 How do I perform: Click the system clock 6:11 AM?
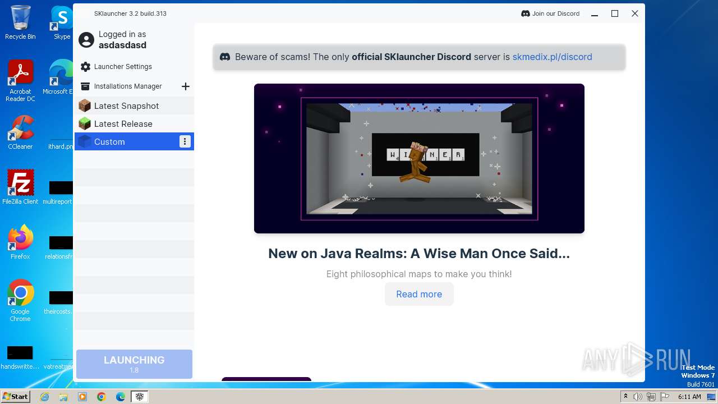pos(689,397)
